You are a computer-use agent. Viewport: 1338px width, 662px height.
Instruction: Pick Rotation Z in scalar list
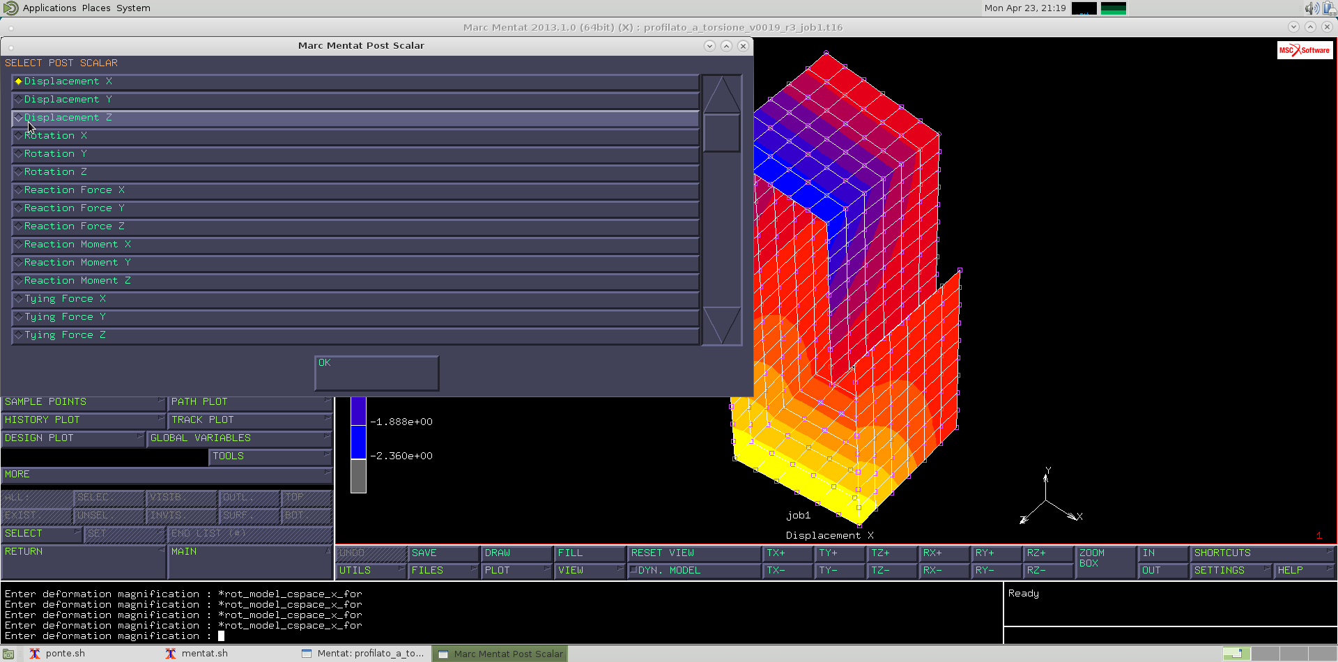tap(355, 173)
